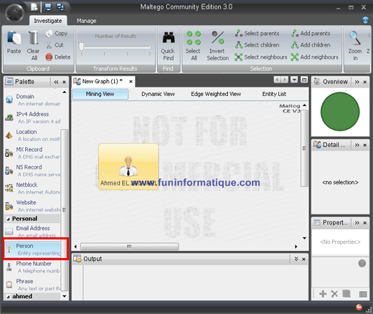Switch to Dynamic View mode

tap(158, 94)
